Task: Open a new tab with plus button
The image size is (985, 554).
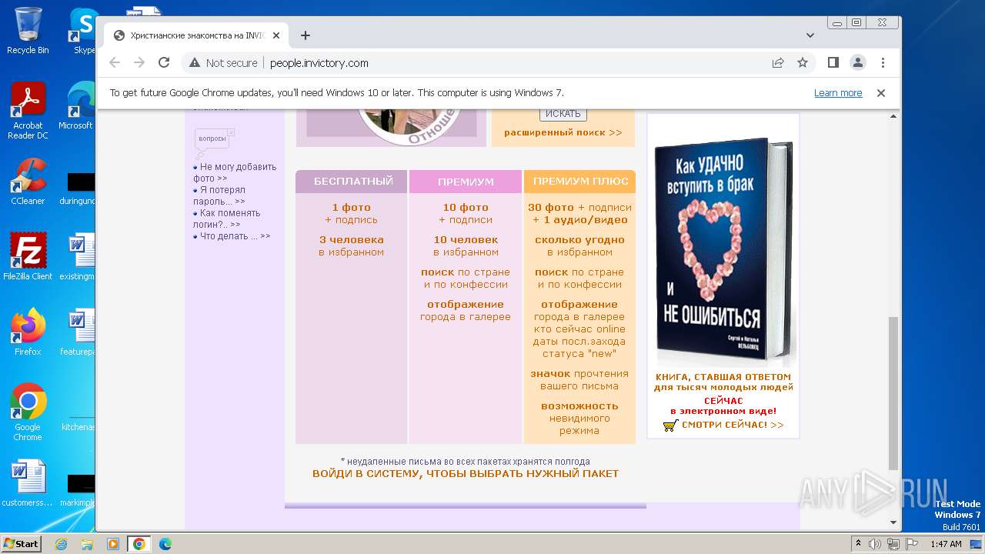Action: click(306, 35)
